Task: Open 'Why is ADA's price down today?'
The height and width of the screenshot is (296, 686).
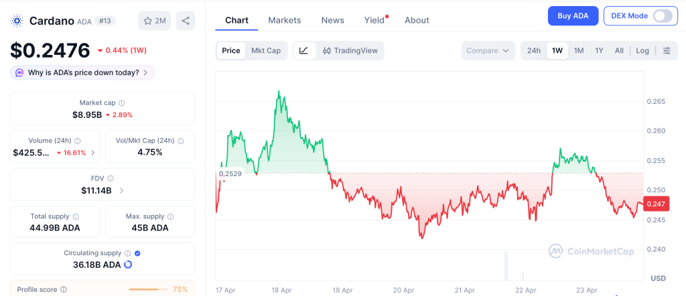Action: [x=82, y=72]
